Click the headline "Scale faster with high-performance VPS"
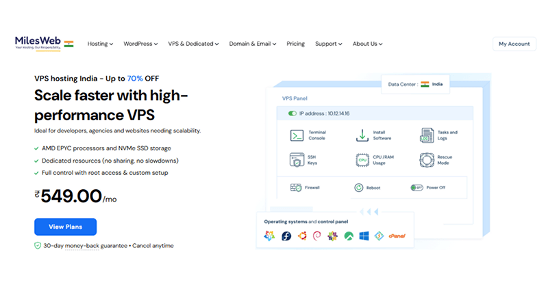This screenshot has height=304, width=548. point(111,105)
